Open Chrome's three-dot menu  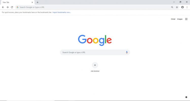(x=187, y=7)
